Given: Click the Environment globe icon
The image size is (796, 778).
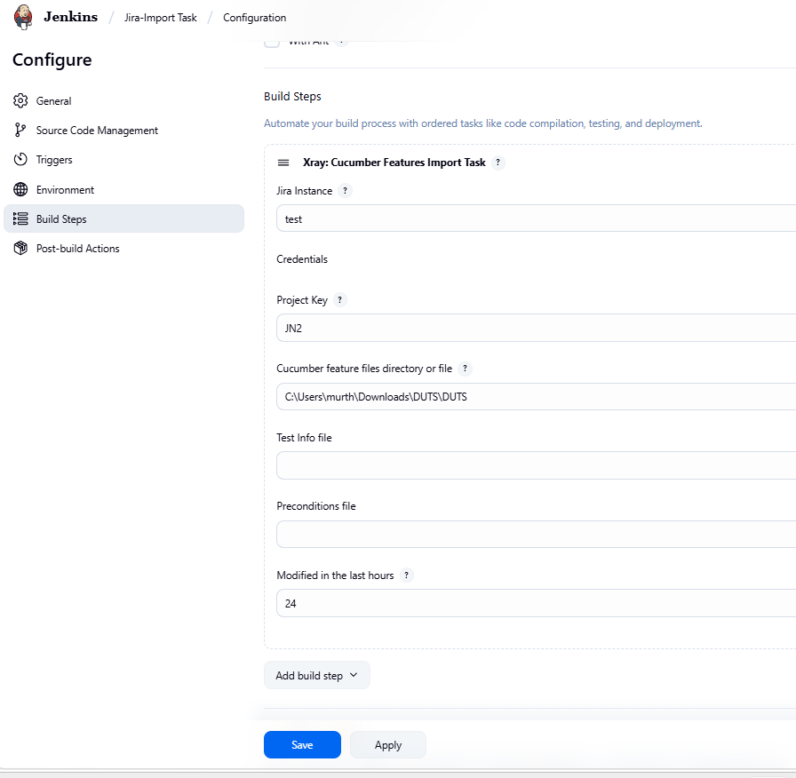Looking at the screenshot, I should [20, 189].
